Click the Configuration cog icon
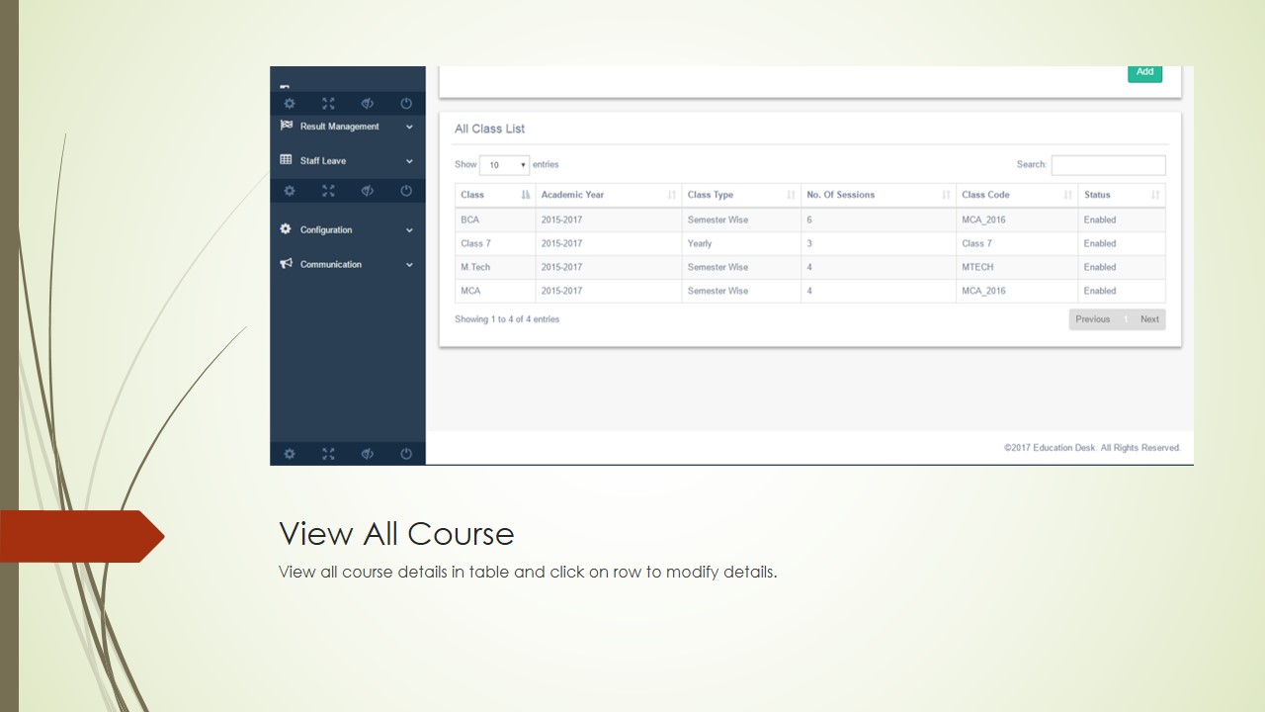This screenshot has width=1265, height=712. click(x=287, y=229)
